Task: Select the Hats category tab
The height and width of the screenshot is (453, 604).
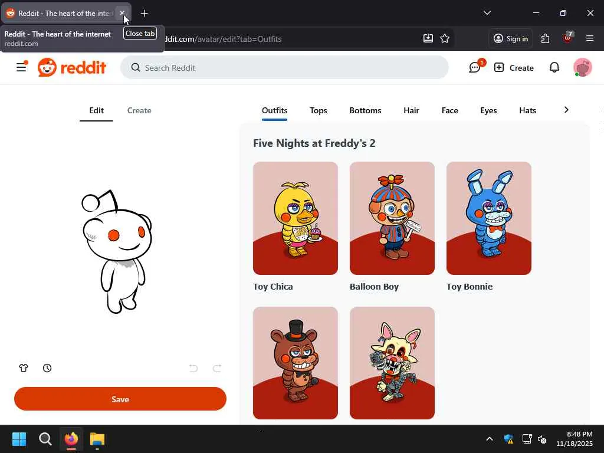Action: 527,110
